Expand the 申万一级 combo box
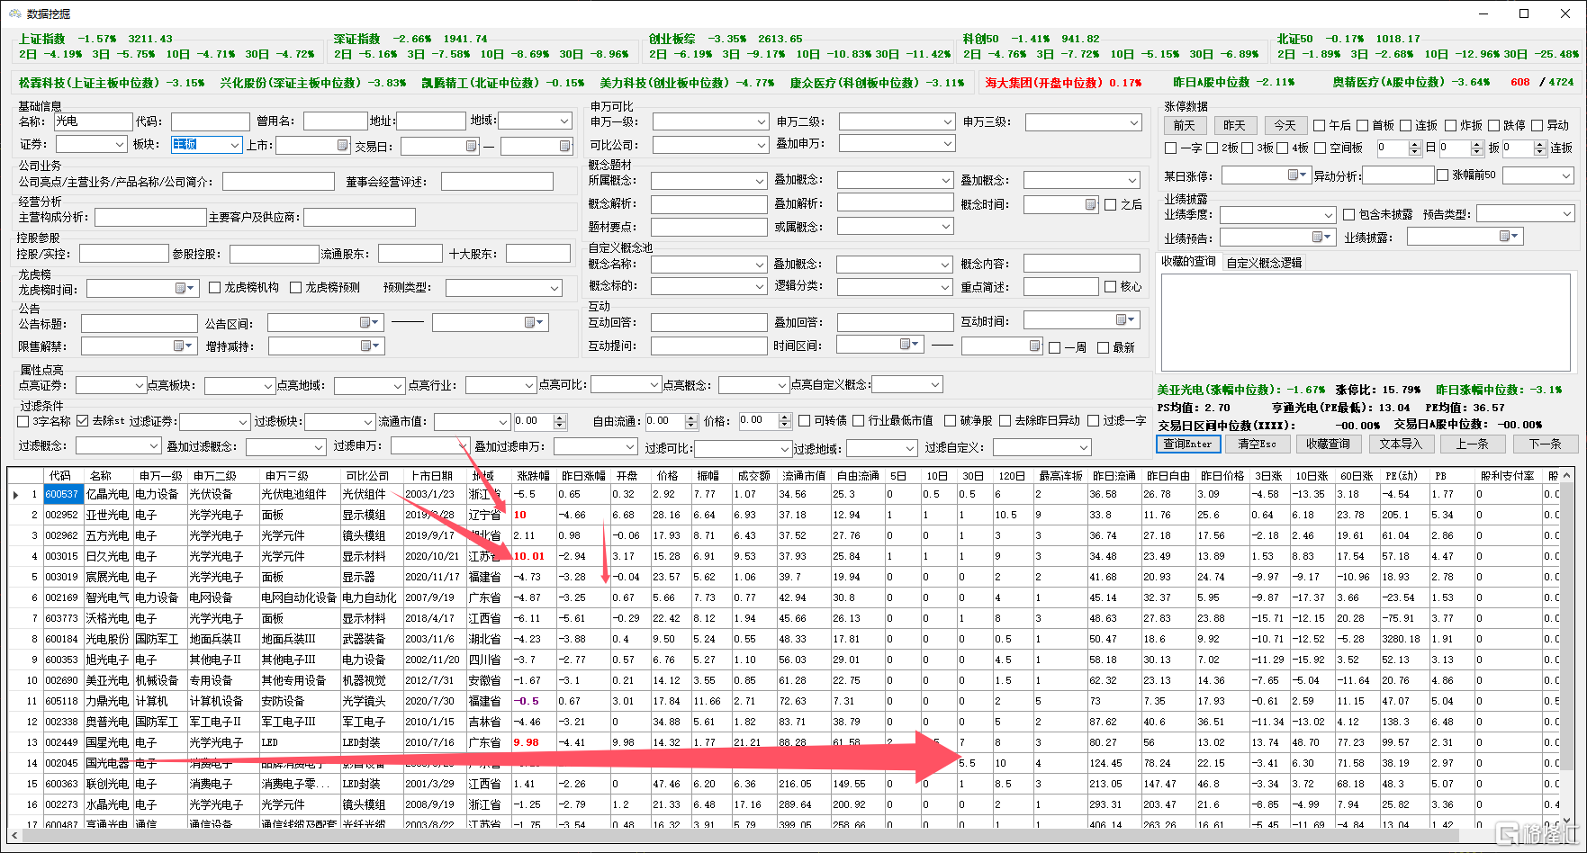The image size is (1587, 853). pos(760,121)
